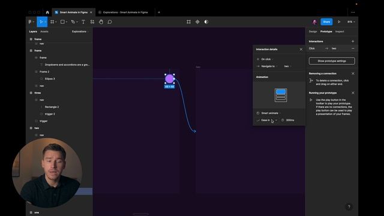Select the Frame tool
Viewport: 384px width, 216px height.
click(52, 22)
